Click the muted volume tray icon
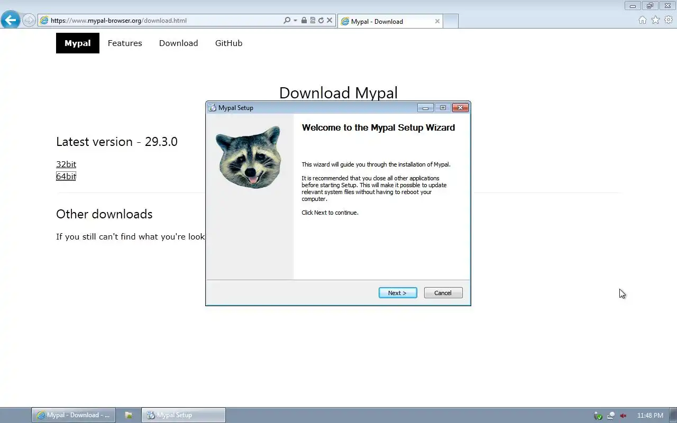Screen dimensions: 677x423 (x=623, y=416)
